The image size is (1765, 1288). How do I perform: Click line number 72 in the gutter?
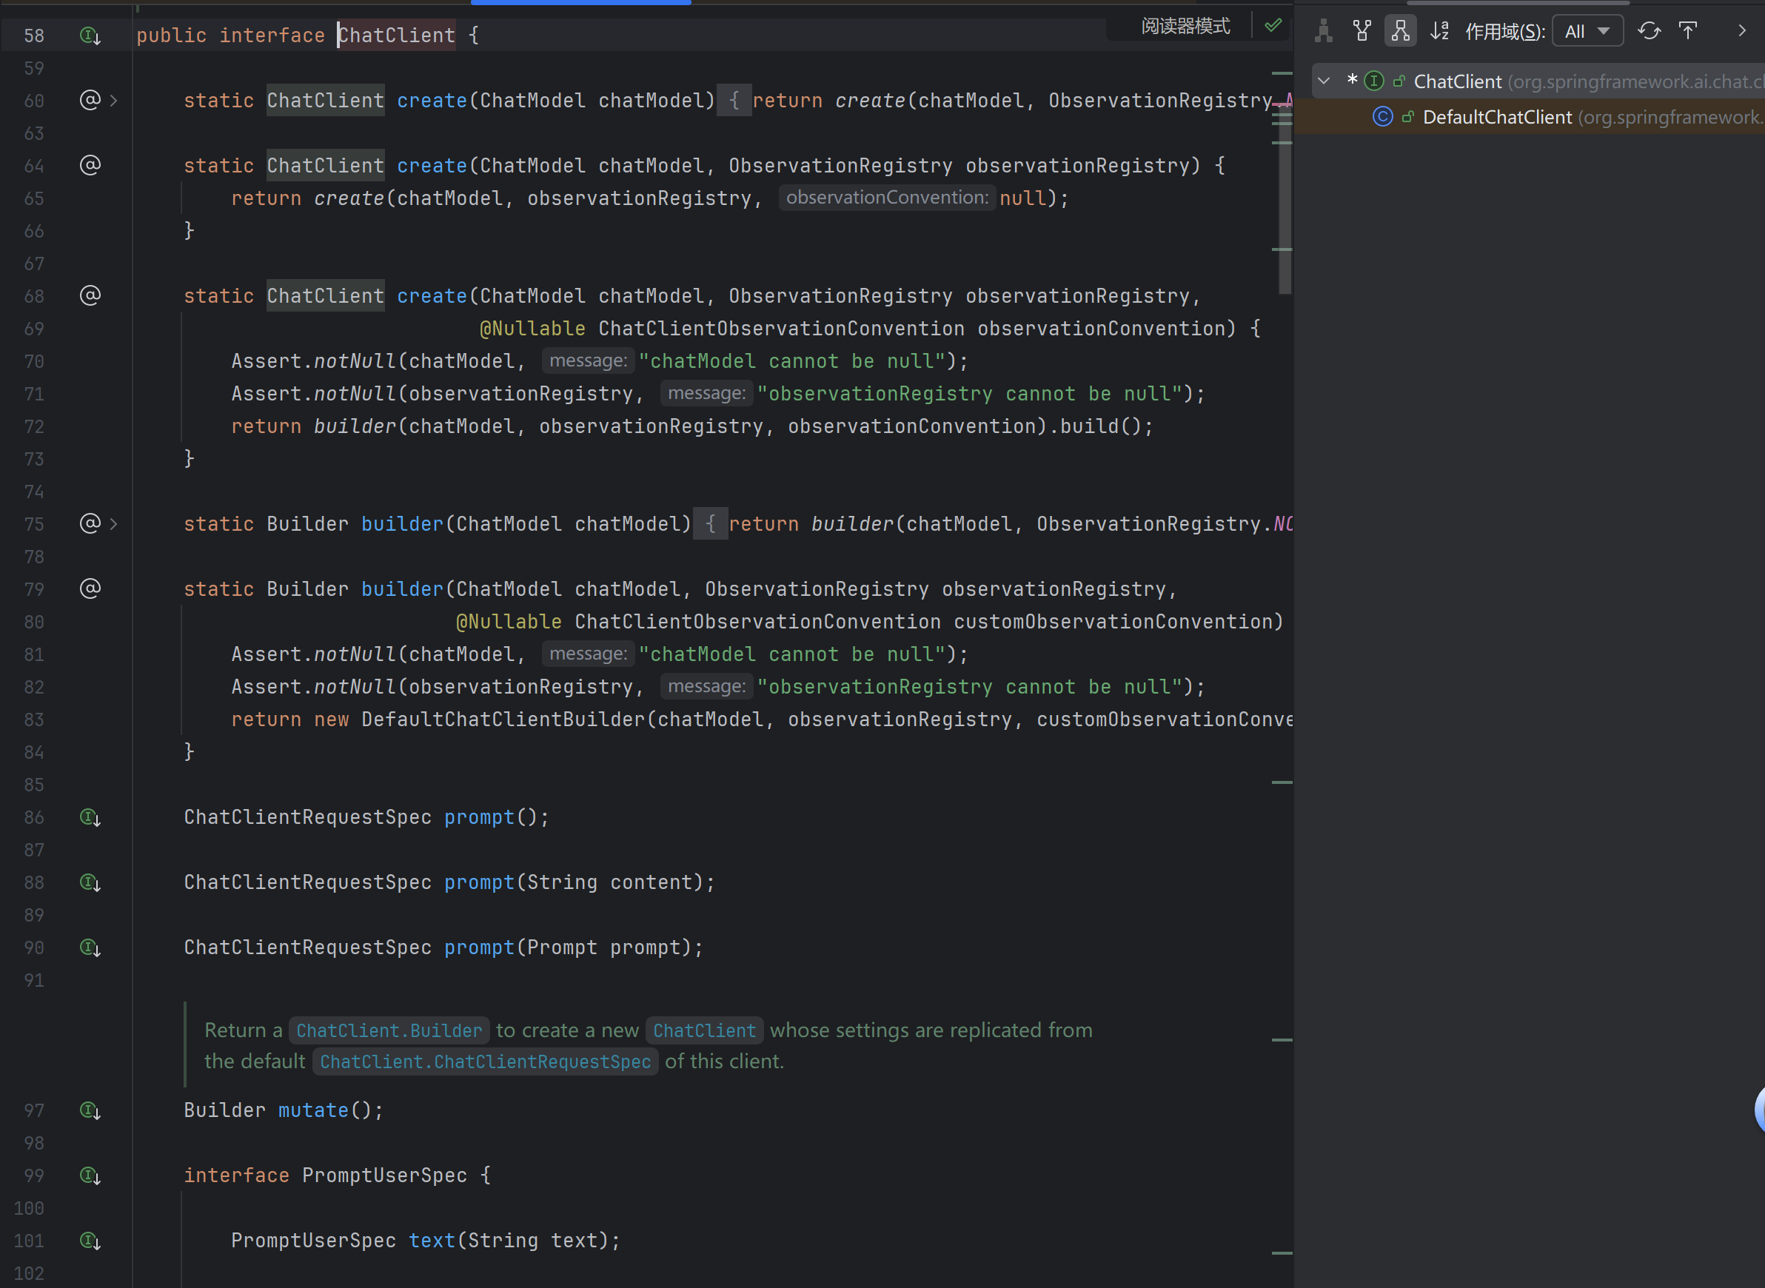coord(34,426)
